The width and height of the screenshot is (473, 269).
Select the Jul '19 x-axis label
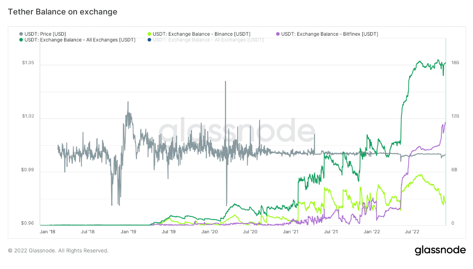168,232
